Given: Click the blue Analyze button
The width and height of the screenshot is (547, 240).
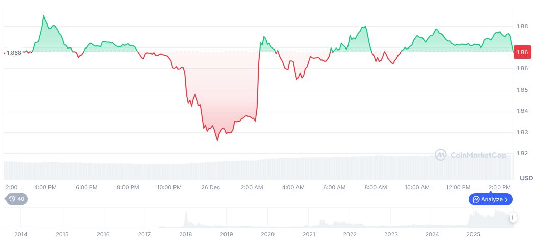Looking at the screenshot, I should 490,199.
